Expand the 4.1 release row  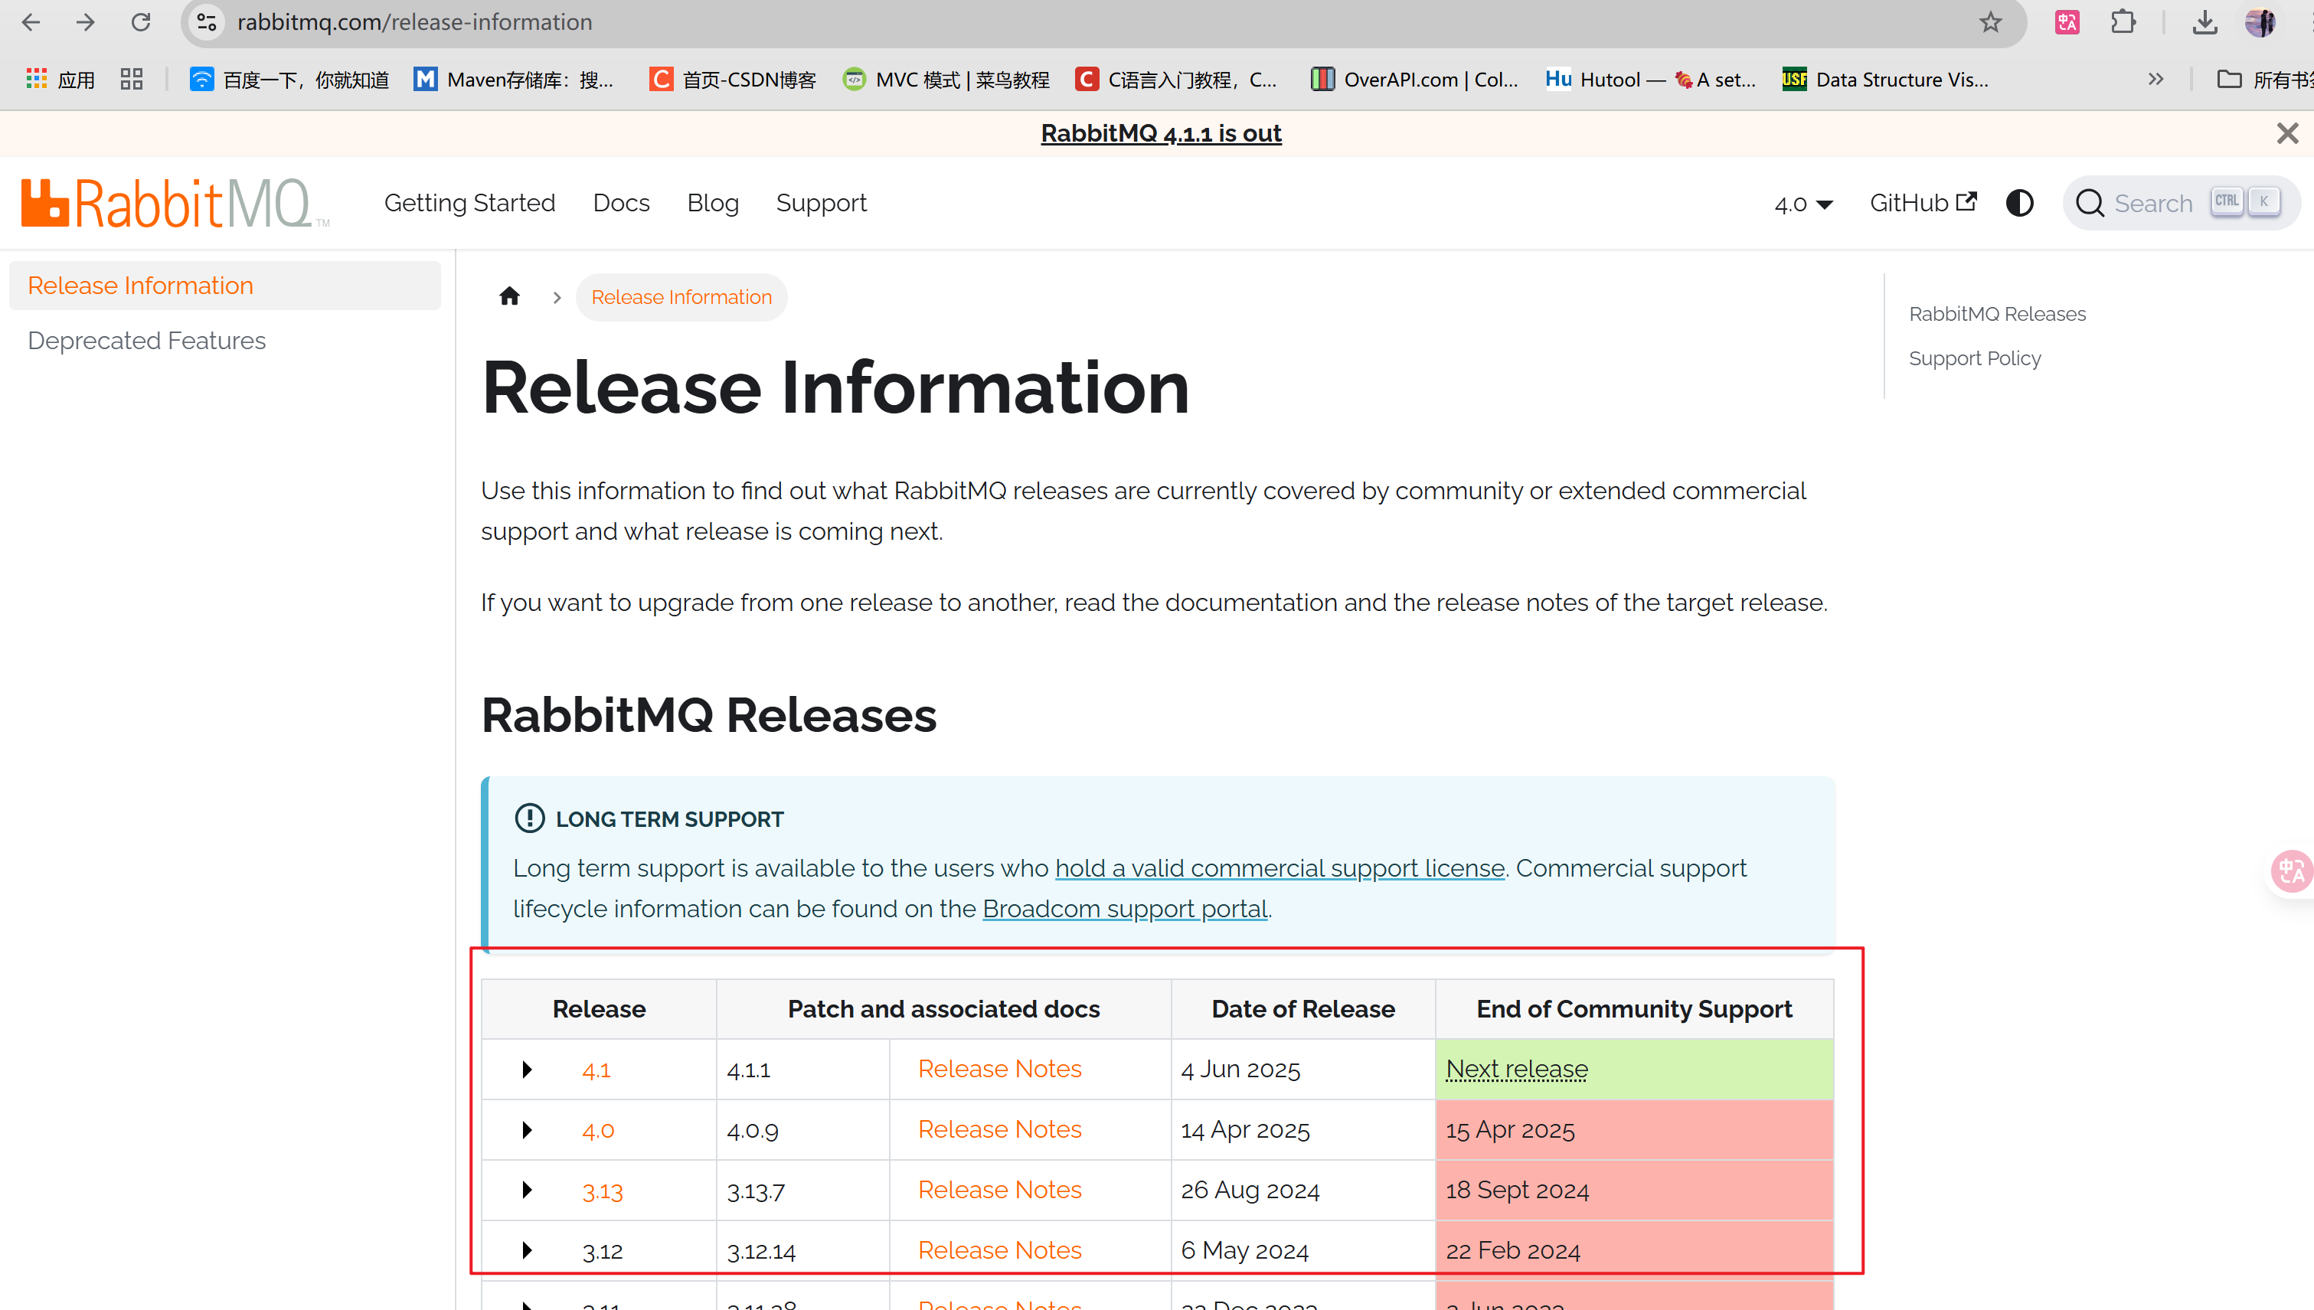(528, 1069)
